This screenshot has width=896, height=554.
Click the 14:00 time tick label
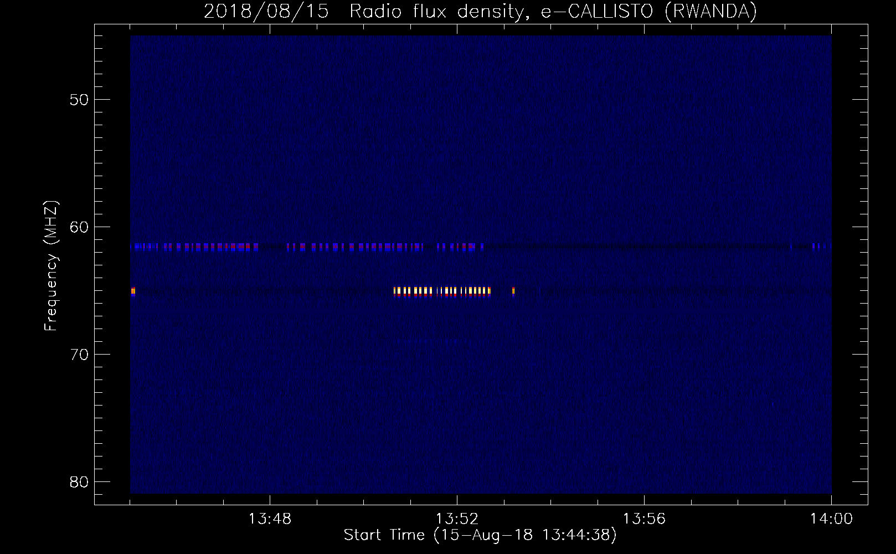coord(831,519)
